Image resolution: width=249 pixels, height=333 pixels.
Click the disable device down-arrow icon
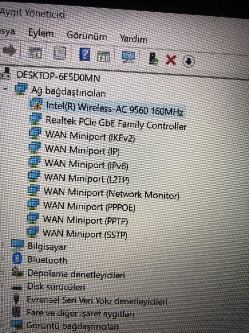coord(188,61)
